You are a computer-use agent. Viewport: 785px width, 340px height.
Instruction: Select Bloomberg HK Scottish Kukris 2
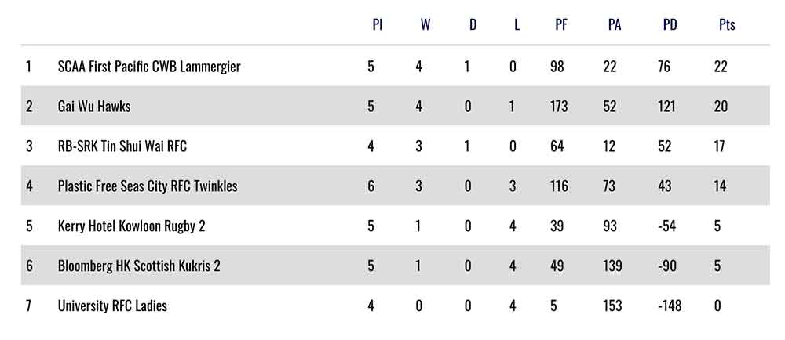tap(139, 266)
